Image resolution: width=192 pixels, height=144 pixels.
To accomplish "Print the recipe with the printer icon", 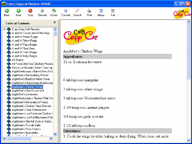I will click(89, 11).
